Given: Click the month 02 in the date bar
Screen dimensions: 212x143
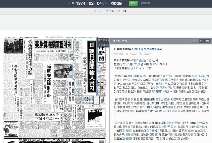Looking at the screenshot, I should pos(91,3).
